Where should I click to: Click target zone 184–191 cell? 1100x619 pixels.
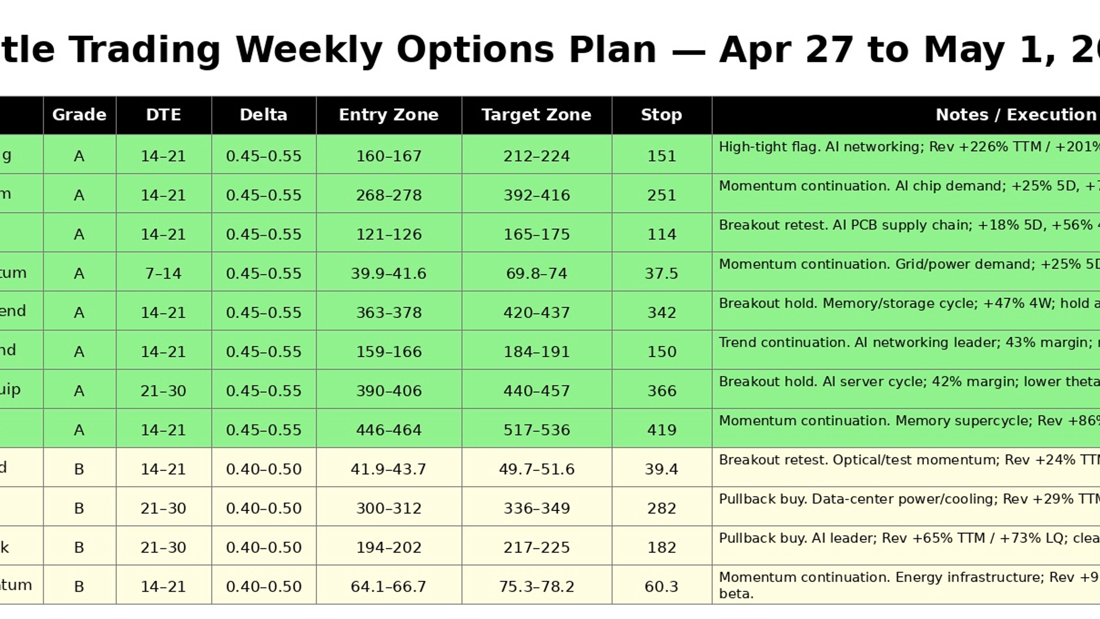[x=537, y=352]
